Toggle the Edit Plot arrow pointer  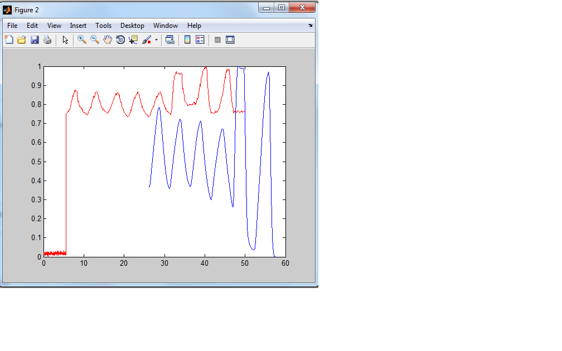point(65,40)
